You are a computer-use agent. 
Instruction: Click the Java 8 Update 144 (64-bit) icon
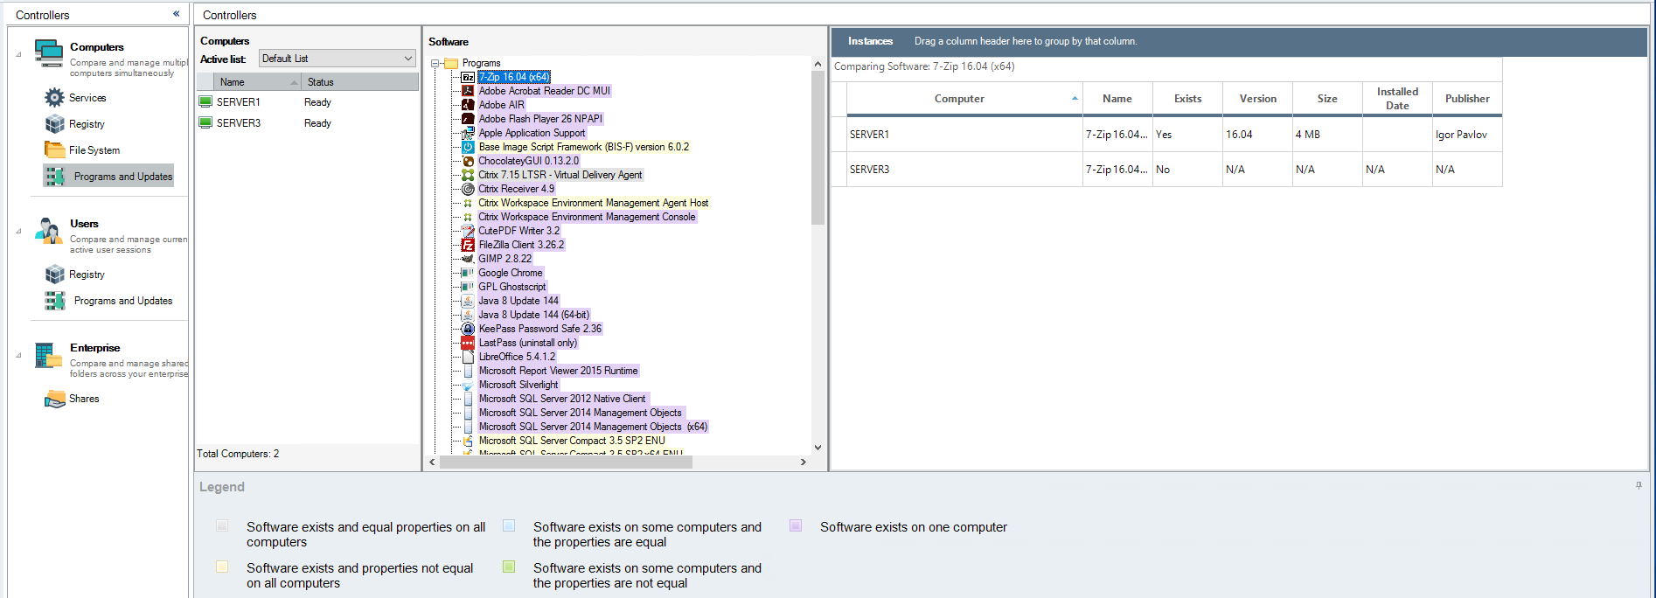tap(468, 315)
